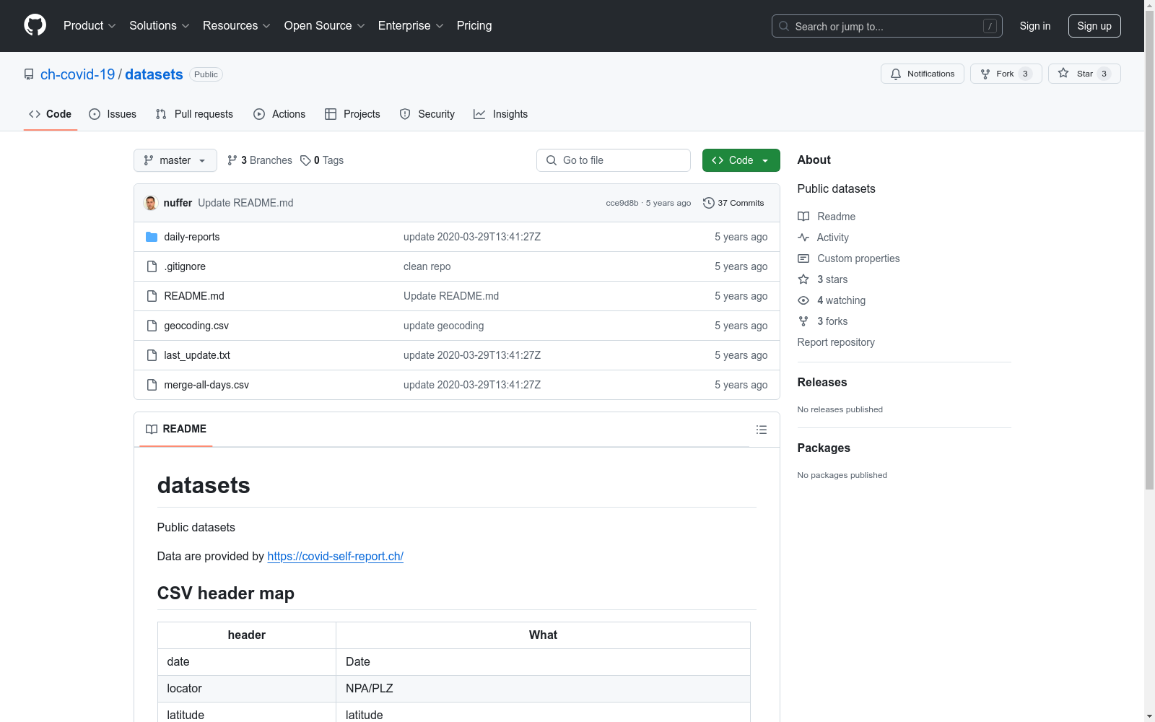The height and width of the screenshot is (722, 1155).
Task: Click the fork count badge
Action: click(1025, 74)
